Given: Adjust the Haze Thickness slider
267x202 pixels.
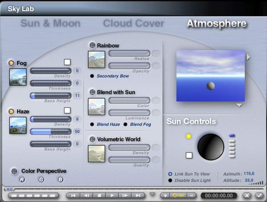Looking at the screenshot, I should (51, 132).
